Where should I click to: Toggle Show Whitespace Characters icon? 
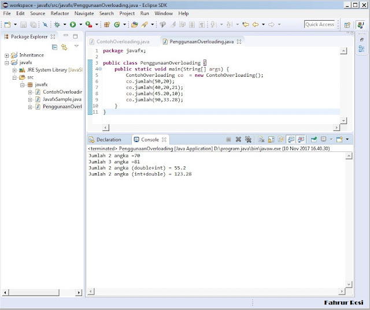[202, 24]
